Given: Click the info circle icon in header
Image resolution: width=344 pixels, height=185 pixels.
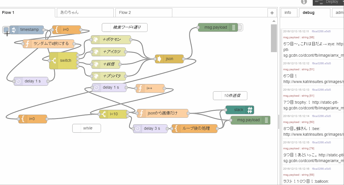Looking at the screenshot, I should (x=304, y=2).
